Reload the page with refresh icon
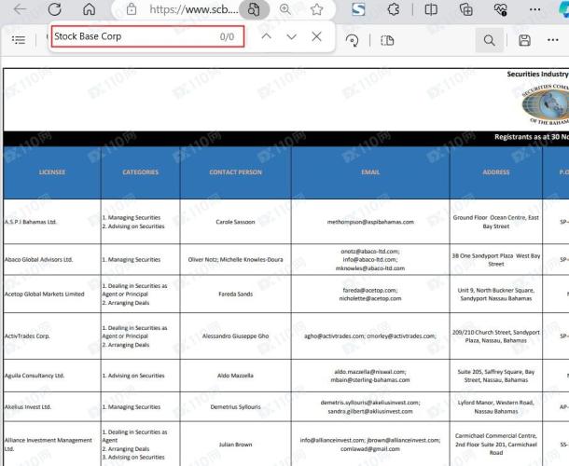This screenshot has width=569, height=466. point(55,9)
